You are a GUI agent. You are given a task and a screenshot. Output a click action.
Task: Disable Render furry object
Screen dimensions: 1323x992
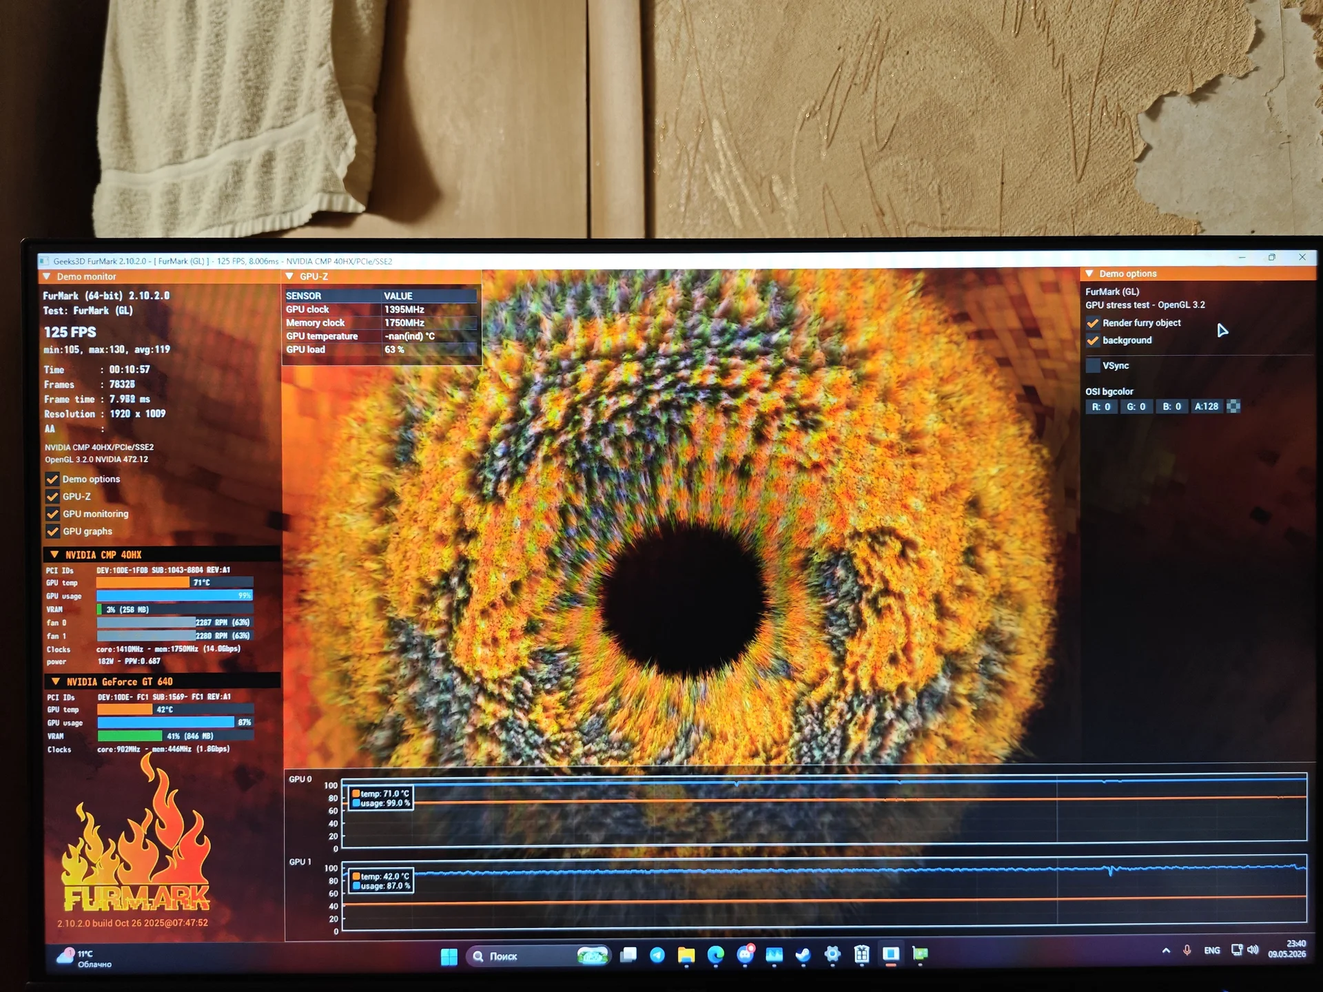pos(1093,323)
